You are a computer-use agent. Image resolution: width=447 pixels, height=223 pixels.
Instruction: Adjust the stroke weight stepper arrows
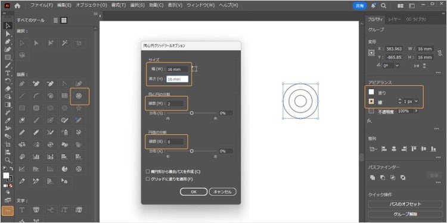click(399, 101)
